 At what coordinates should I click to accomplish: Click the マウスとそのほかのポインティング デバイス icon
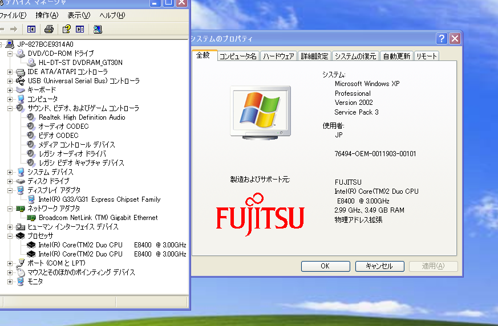[21, 272]
